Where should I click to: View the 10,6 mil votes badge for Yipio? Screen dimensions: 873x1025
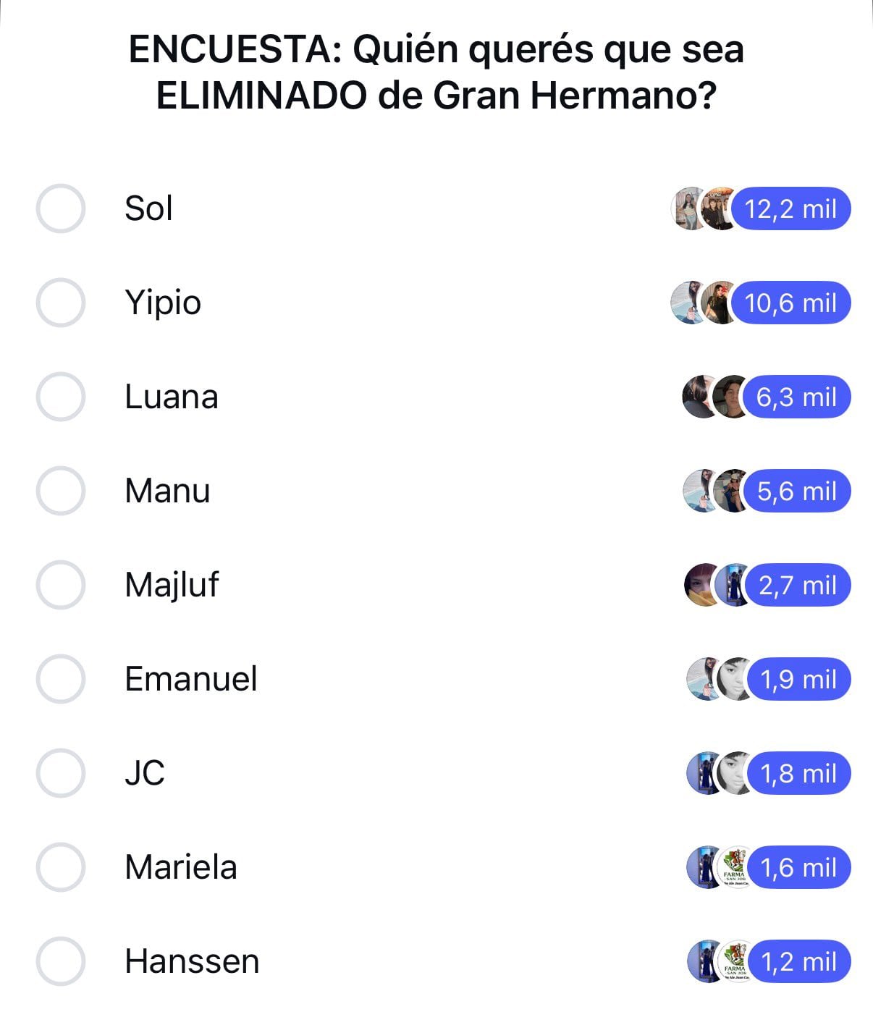(x=790, y=303)
